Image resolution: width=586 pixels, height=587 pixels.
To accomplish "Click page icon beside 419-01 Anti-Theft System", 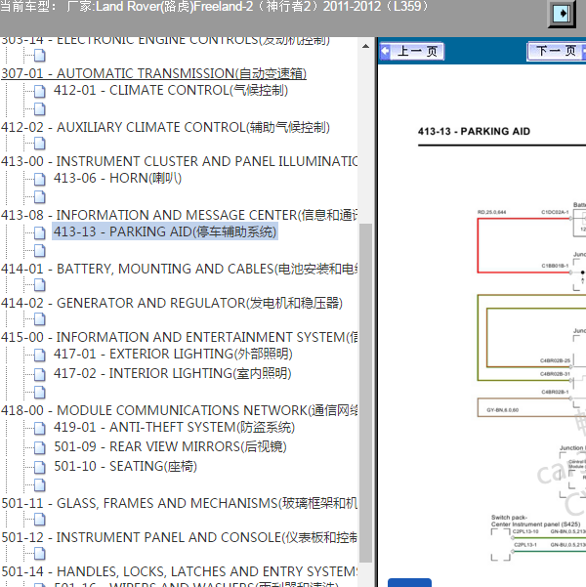I will pyautogui.click(x=40, y=428).
